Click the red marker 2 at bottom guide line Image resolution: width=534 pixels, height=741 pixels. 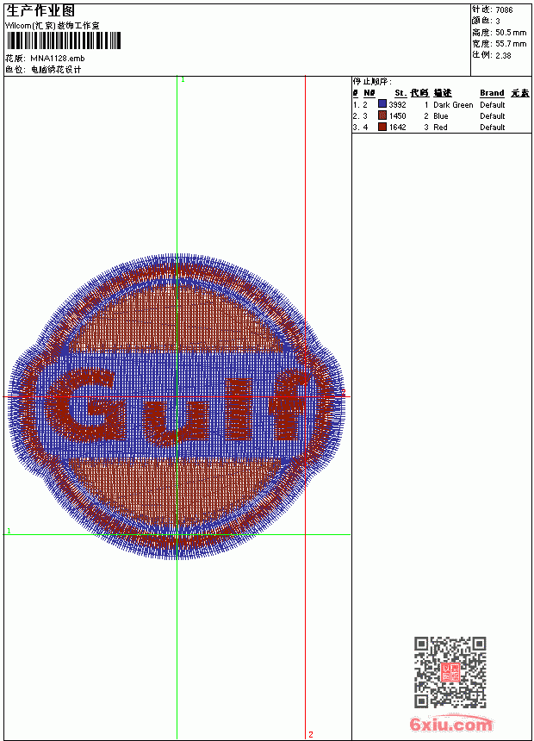[310, 734]
